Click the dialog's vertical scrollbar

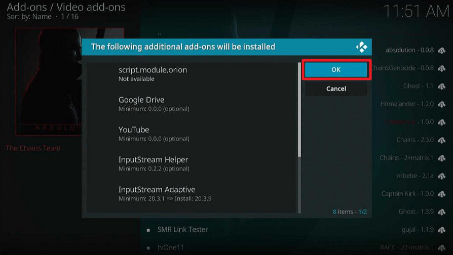[x=299, y=138]
